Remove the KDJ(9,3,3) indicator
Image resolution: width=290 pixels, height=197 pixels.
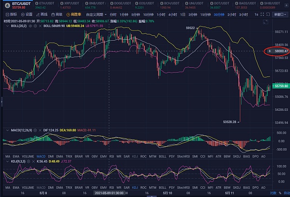pyautogui.click(x=33, y=162)
